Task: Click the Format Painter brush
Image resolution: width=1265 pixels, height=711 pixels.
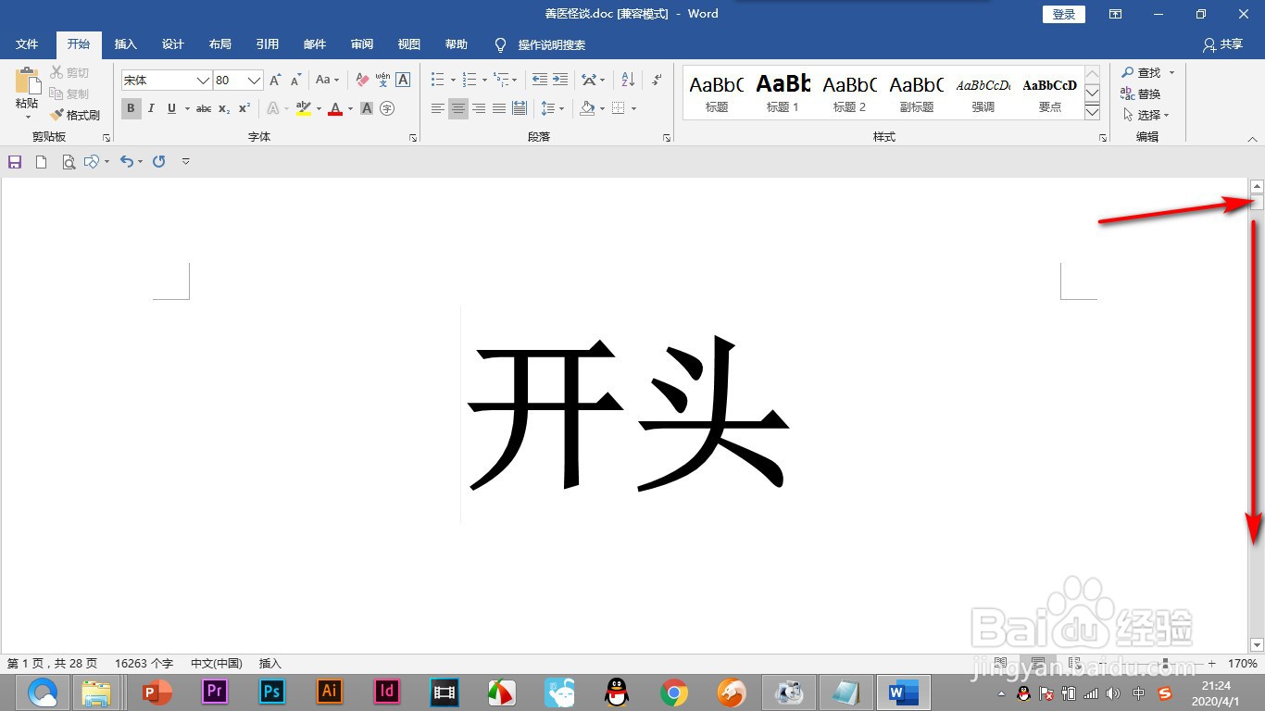Action: 57,115
